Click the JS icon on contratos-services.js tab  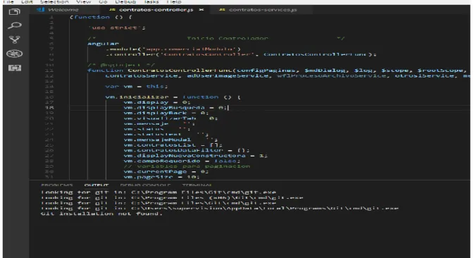[x=222, y=10]
